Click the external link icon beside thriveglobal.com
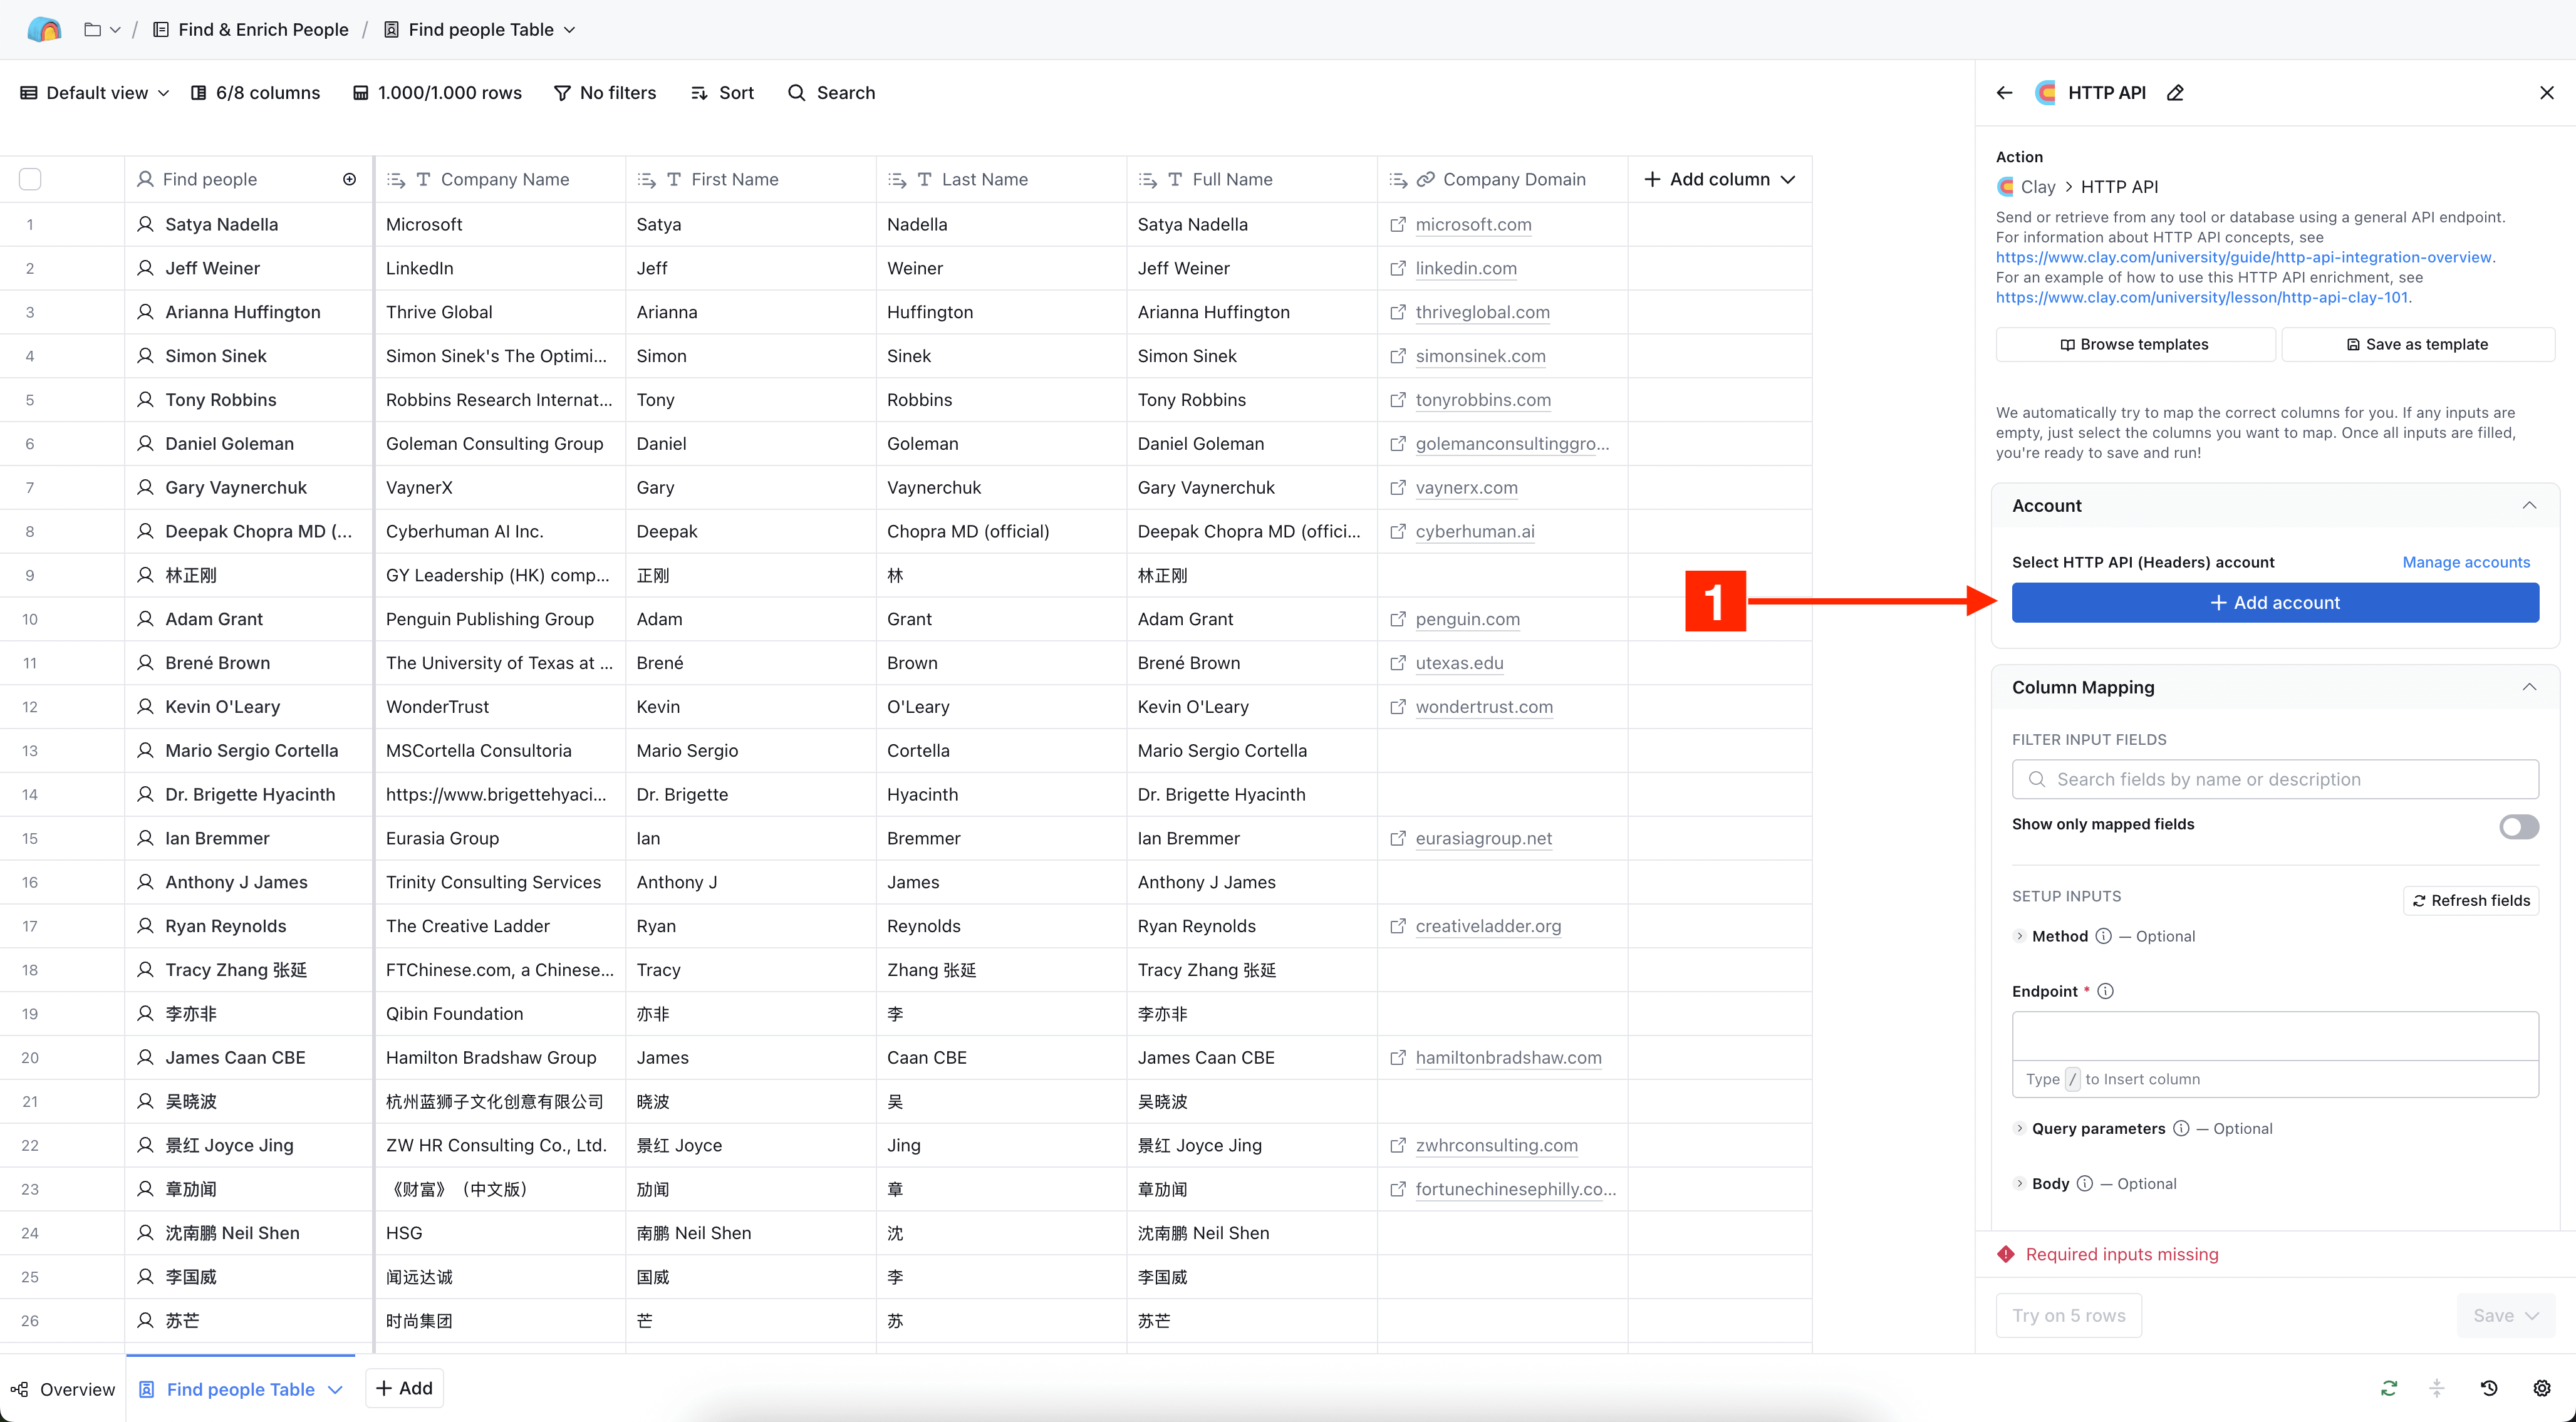 point(1398,312)
